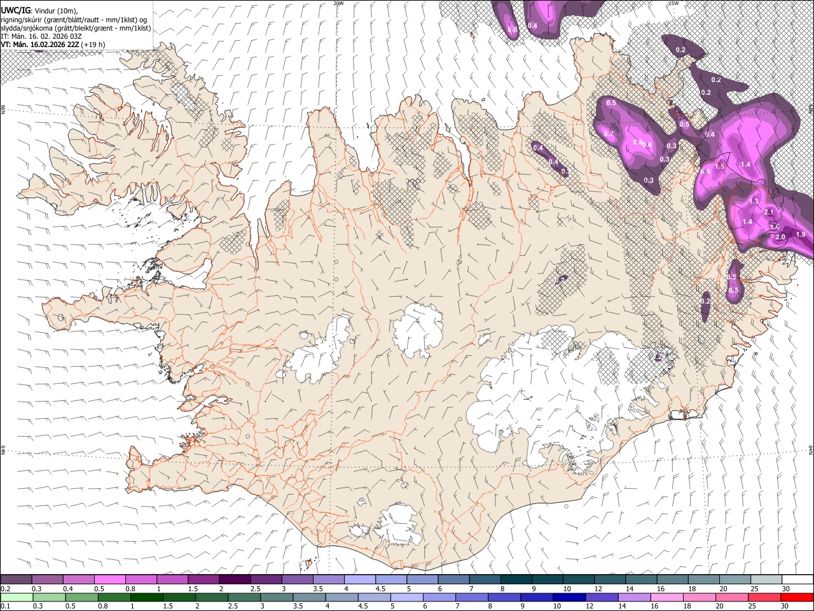Click the 0.7 precipitation value on the map
Image resolution: width=814 pixels, height=611 pixels.
tap(609, 134)
